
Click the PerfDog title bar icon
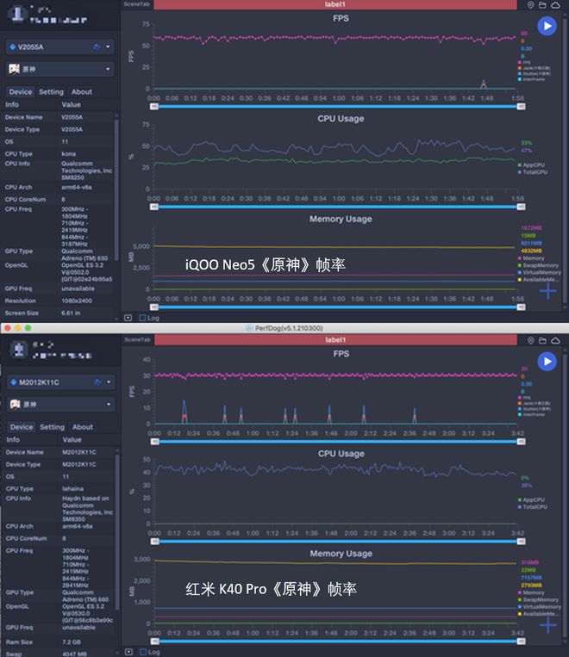click(249, 328)
